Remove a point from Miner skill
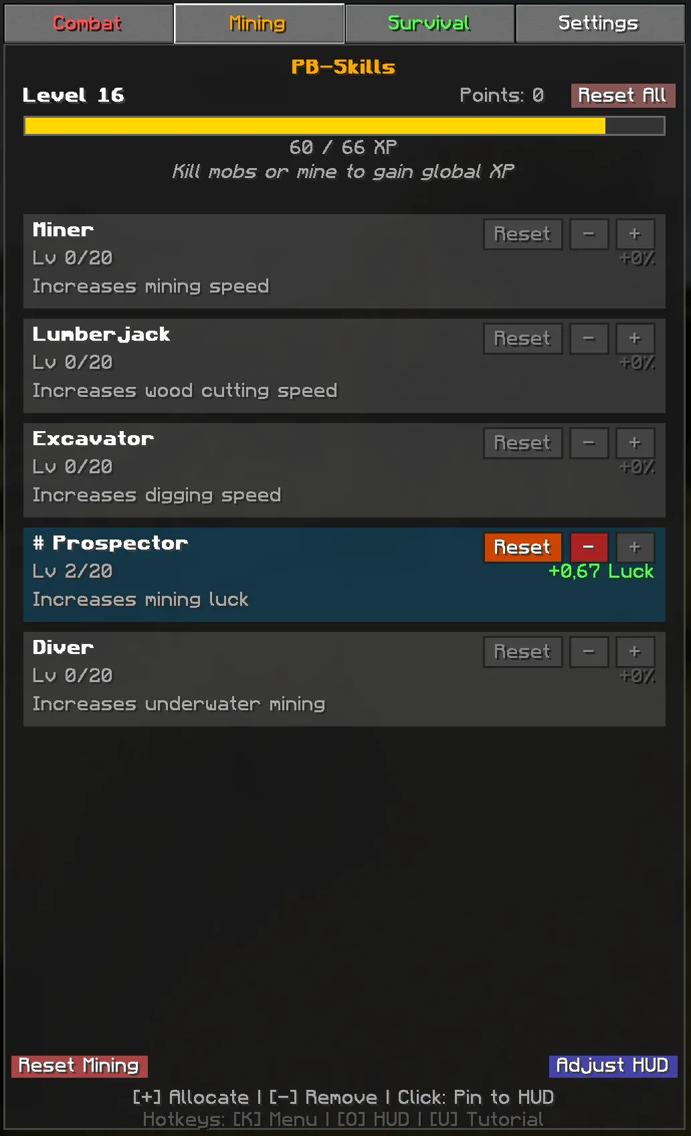Screen dimensions: 691x1136 589,234
